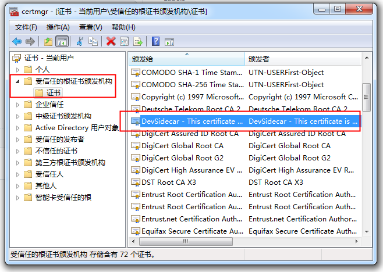
Task: Select the COMODO SHA-256 Time Stamp row
Action: click(246, 85)
